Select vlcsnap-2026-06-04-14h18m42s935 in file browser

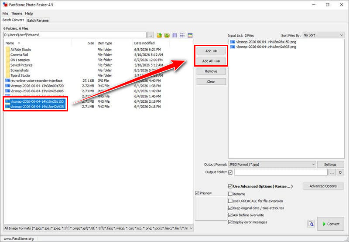coord(37,107)
